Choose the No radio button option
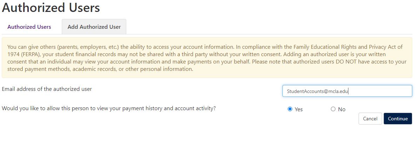420x147 pixels. (333, 109)
